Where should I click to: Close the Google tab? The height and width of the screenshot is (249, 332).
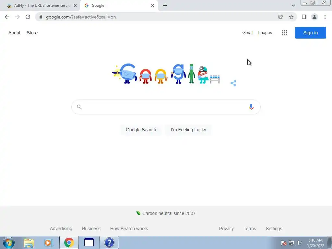[x=153, y=6]
